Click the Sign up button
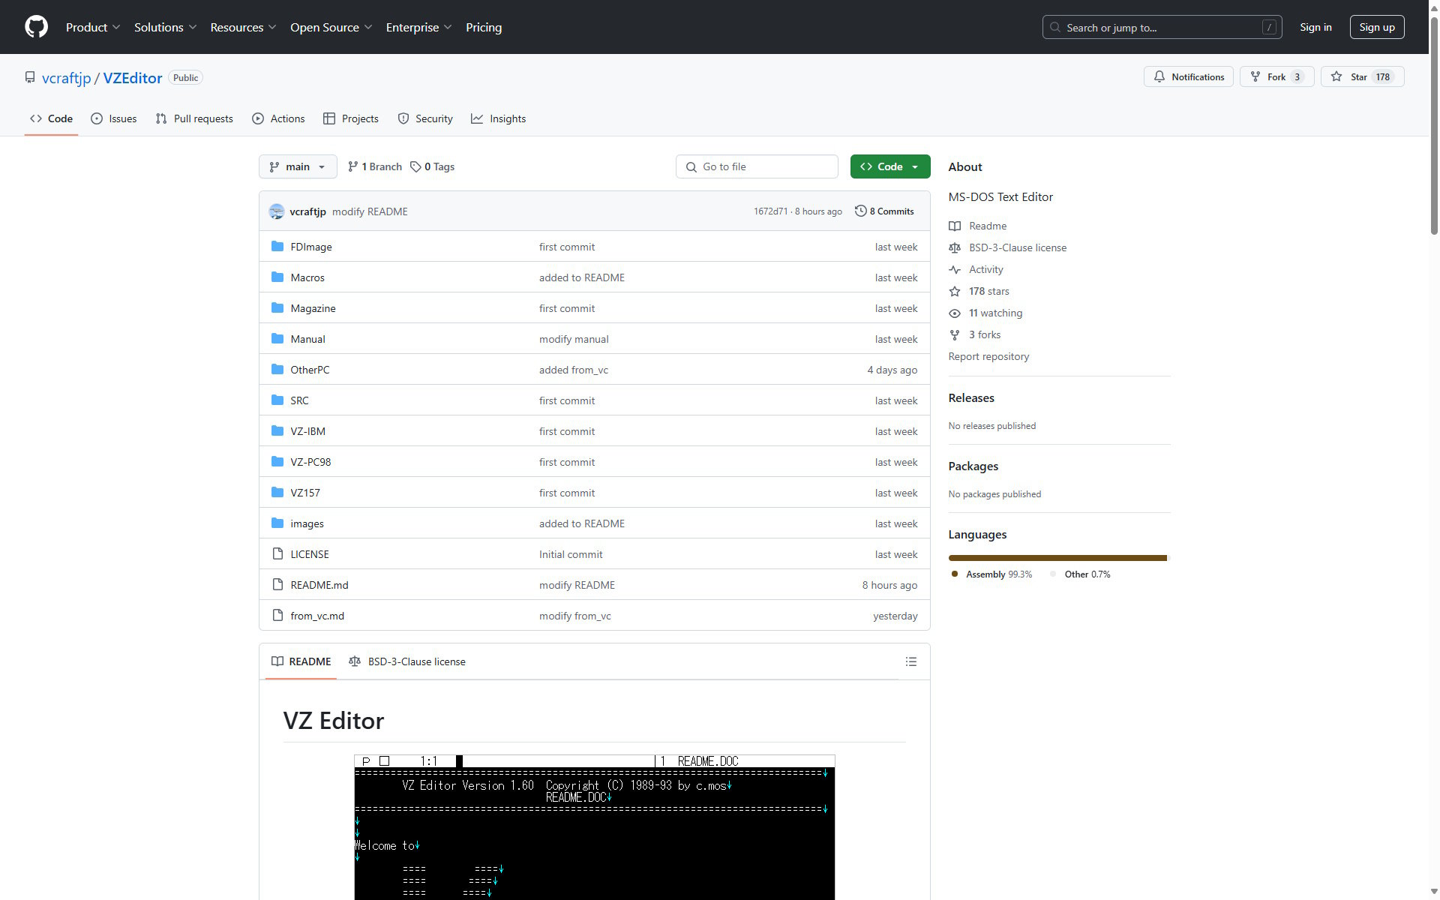This screenshot has width=1440, height=900. coord(1376,27)
